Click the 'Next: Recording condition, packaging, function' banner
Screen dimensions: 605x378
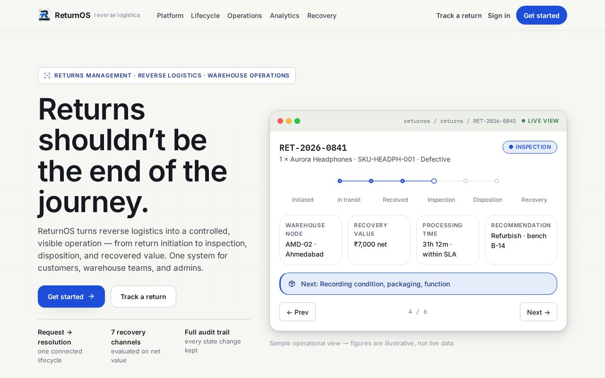point(418,284)
